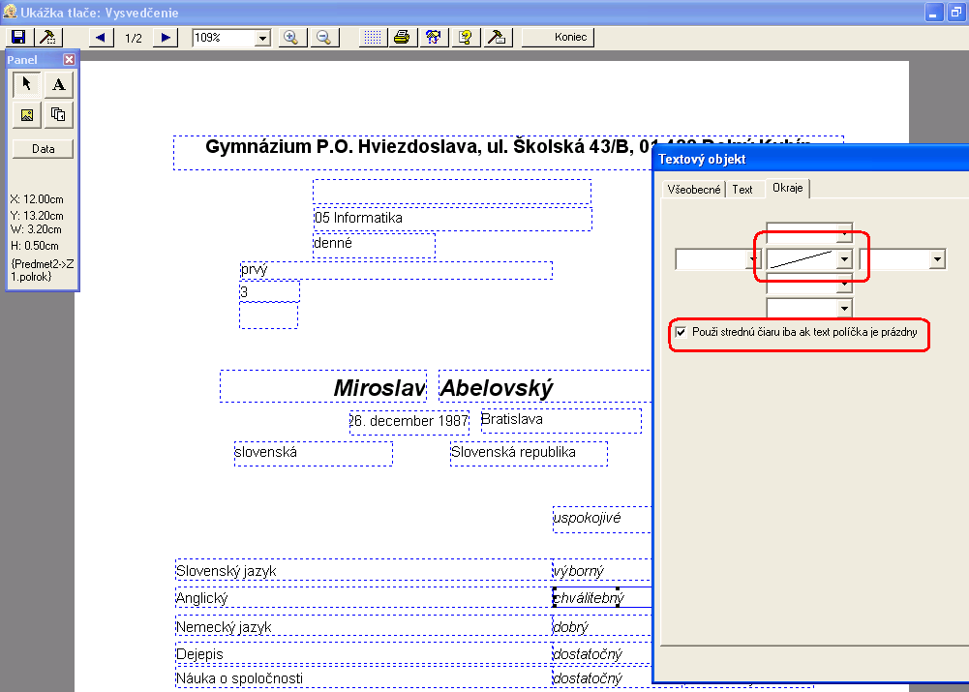Select the empty box below the '3' field
Viewport: 969px width, 692px height.
click(269, 316)
